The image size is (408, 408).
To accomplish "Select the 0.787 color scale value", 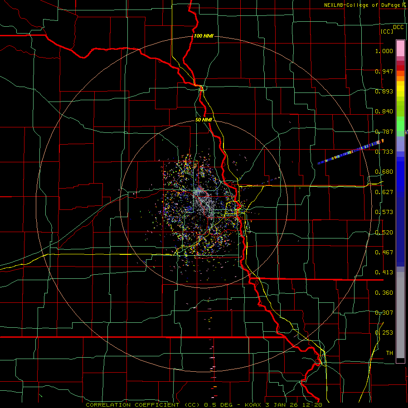I will 384,131.
